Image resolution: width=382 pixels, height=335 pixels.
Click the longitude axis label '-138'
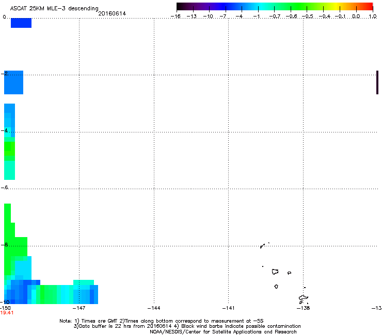[x=303, y=308]
